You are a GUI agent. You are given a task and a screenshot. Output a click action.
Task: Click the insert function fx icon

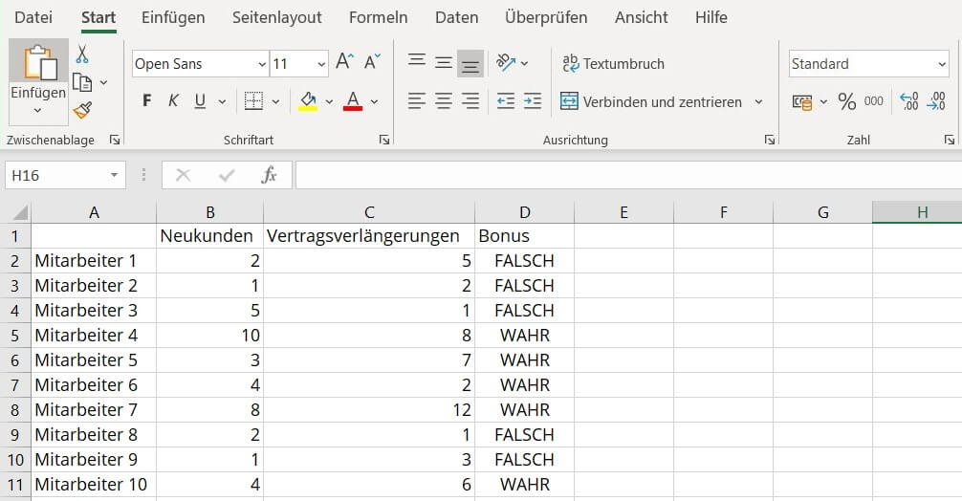pyautogui.click(x=270, y=175)
